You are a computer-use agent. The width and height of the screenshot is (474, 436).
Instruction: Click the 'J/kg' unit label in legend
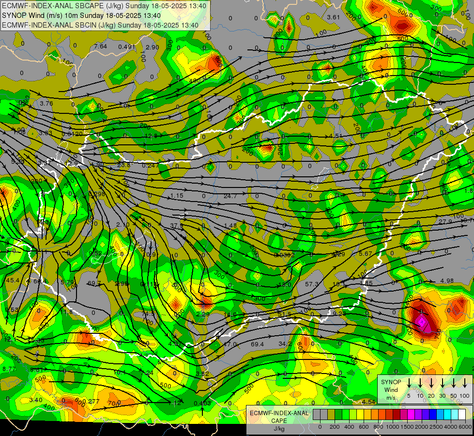[x=279, y=429]
